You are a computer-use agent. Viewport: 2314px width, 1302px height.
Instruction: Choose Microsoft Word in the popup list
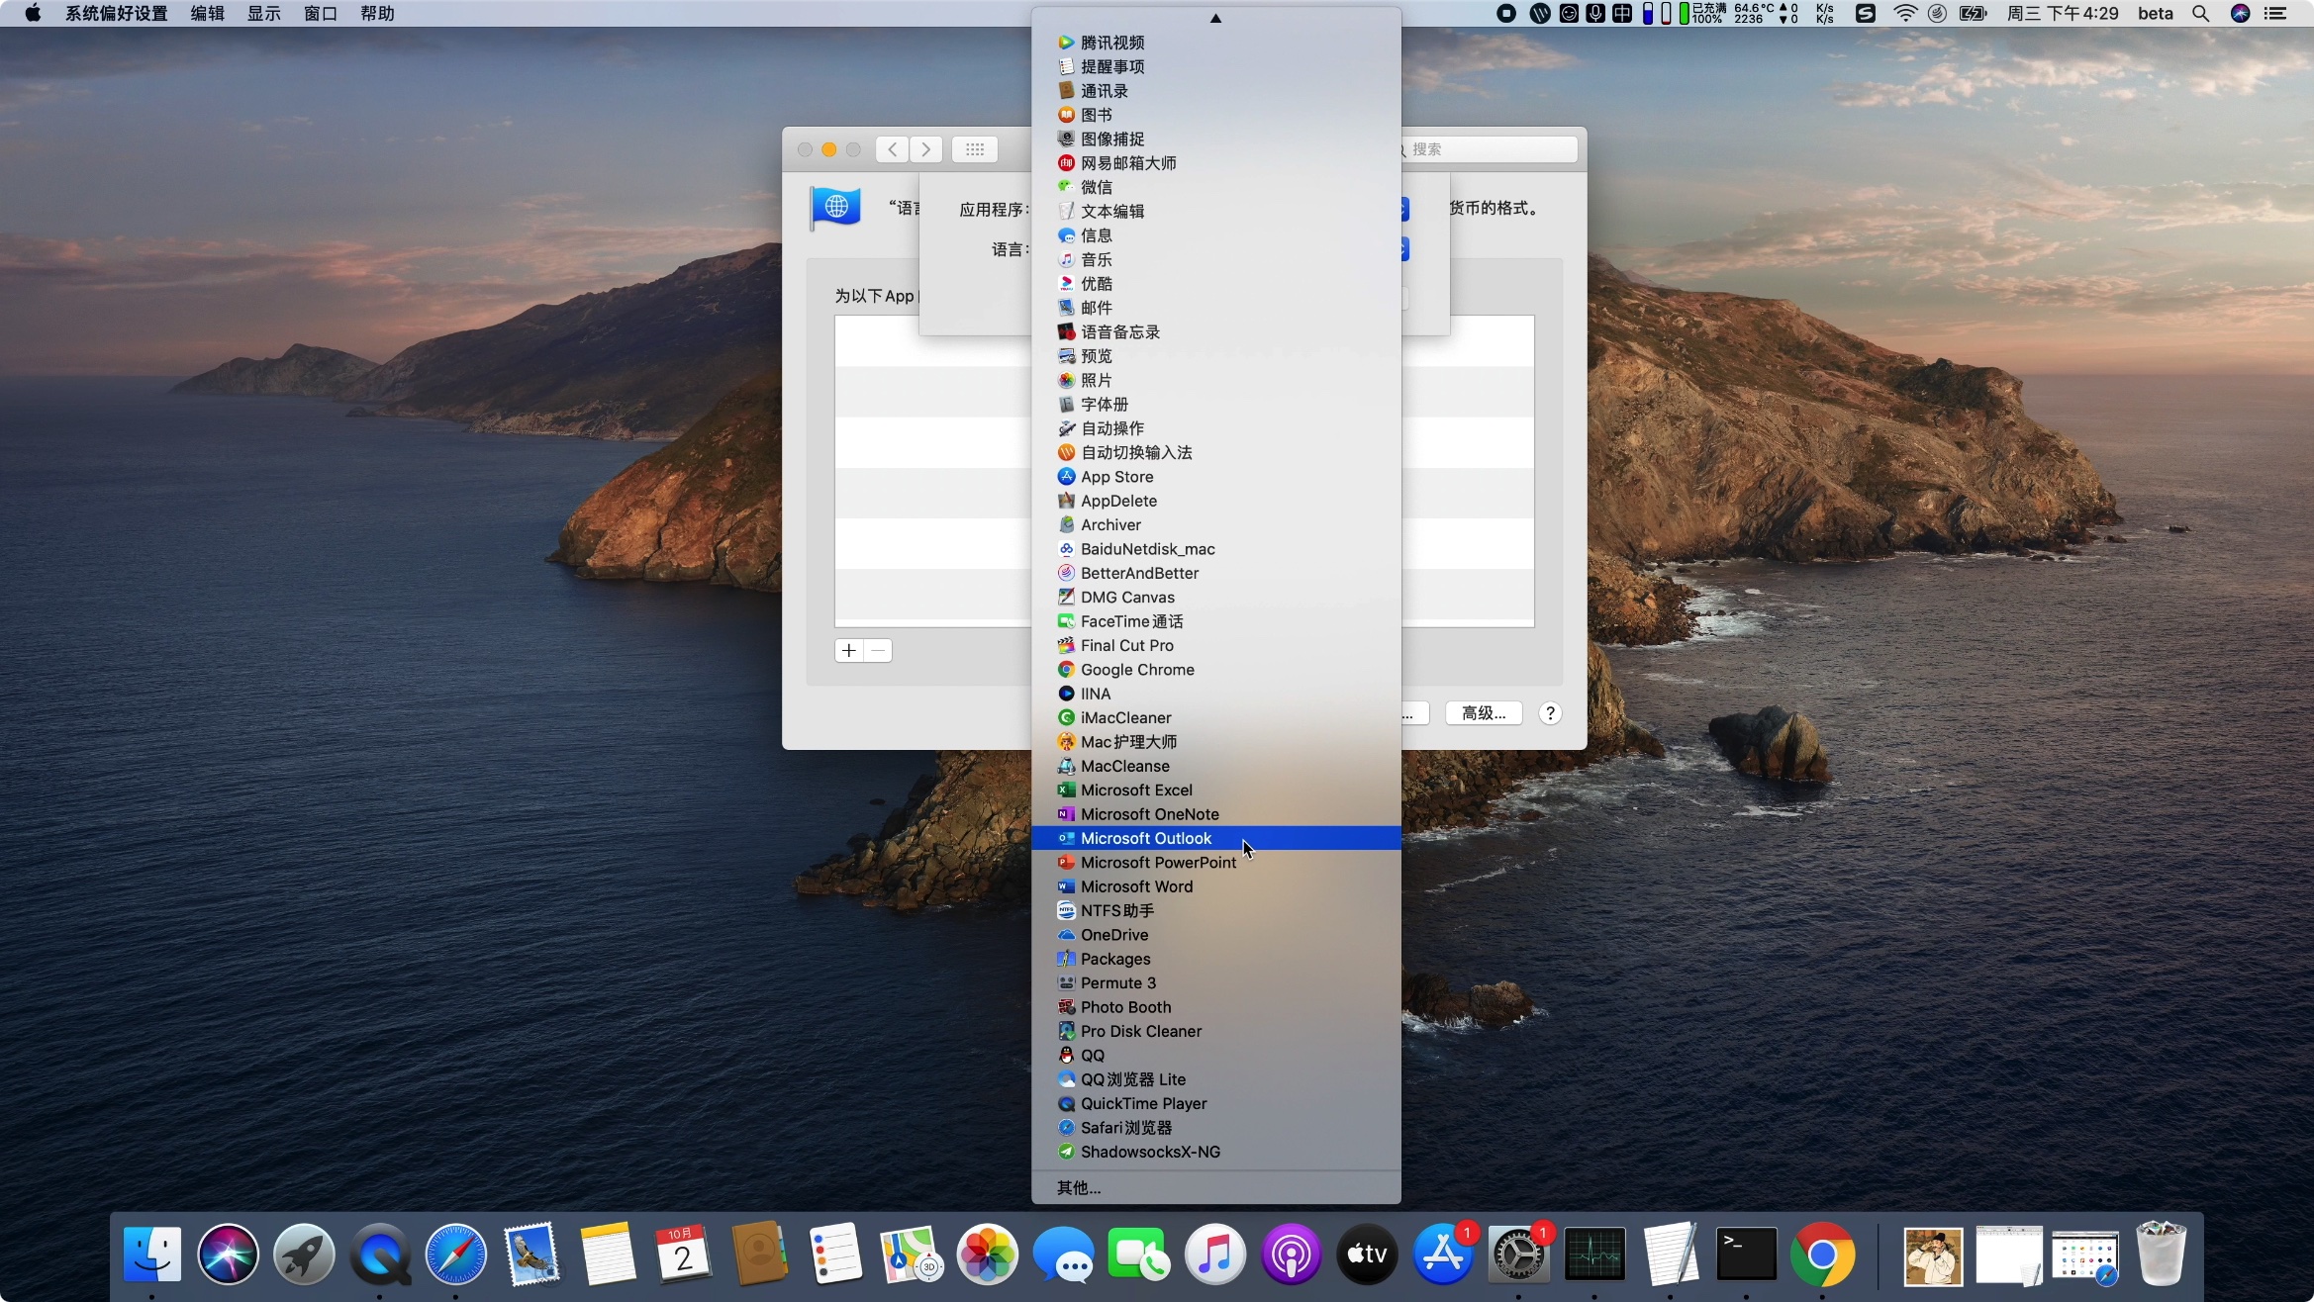pyautogui.click(x=1215, y=886)
